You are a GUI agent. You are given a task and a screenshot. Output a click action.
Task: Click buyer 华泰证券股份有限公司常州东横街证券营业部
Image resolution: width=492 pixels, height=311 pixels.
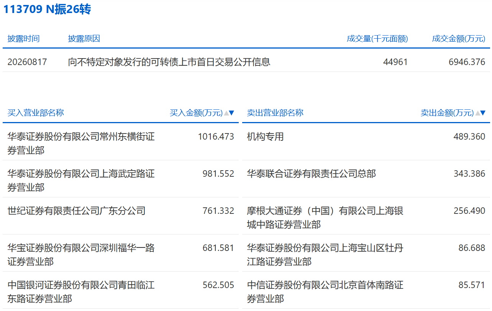click(x=81, y=143)
